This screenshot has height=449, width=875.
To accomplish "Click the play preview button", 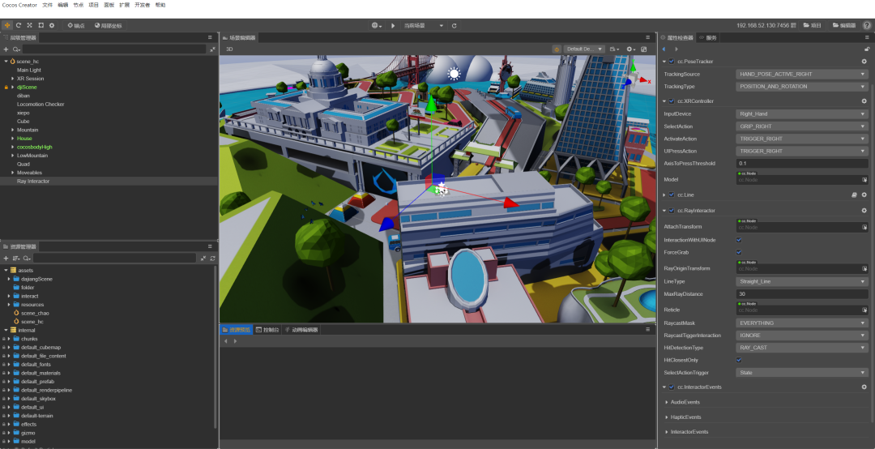I will pyautogui.click(x=394, y=25).
